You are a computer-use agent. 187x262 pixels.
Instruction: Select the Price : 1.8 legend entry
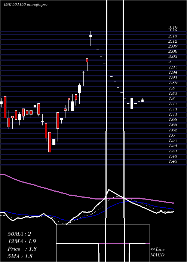[22, 249]
